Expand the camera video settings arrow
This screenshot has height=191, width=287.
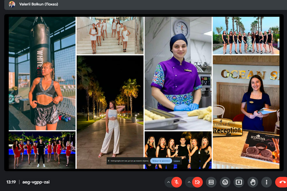(x=189, y=182)
